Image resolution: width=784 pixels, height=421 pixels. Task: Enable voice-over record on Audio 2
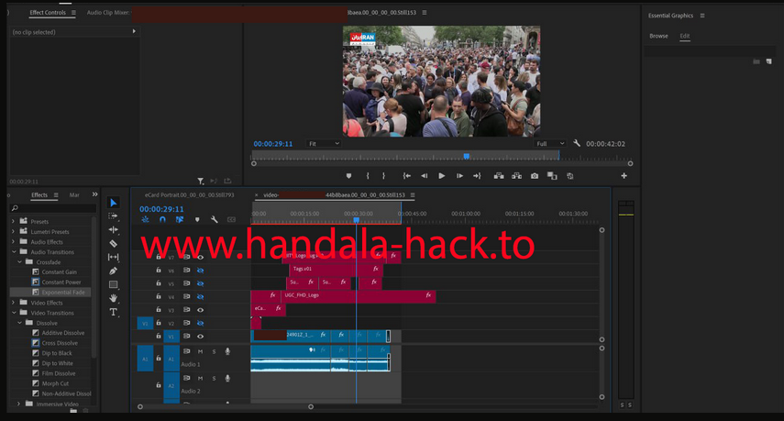tap(227, 379)
